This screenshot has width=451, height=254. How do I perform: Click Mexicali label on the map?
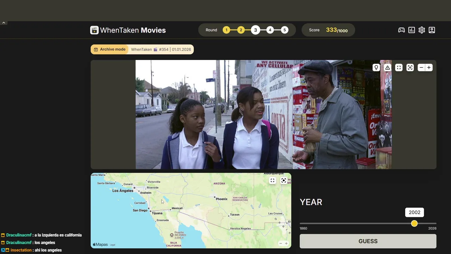coord(177,208)
